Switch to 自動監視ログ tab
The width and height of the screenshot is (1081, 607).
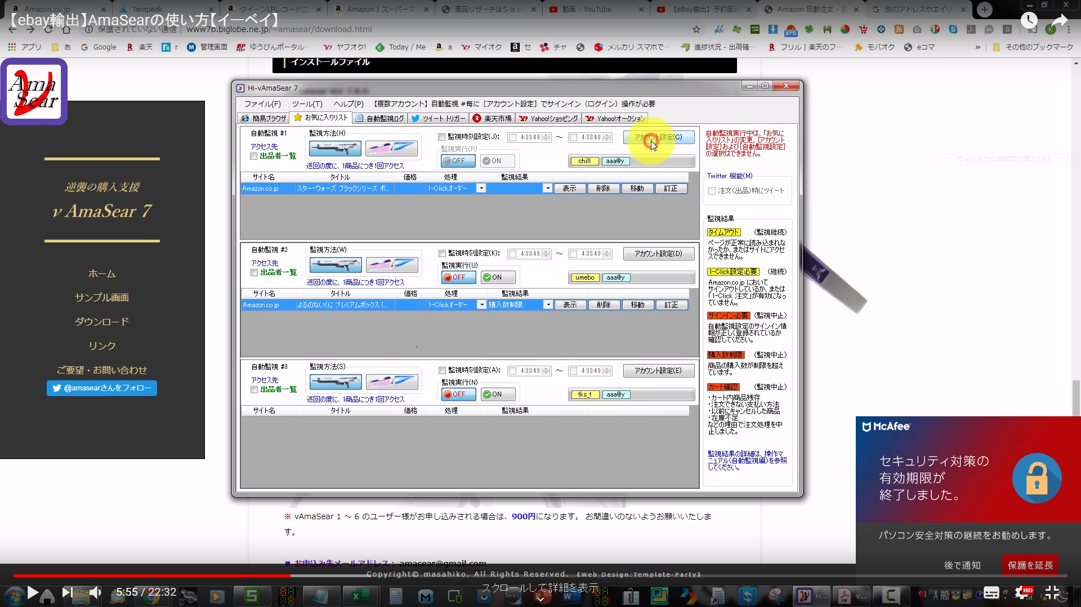click(379, 119)
